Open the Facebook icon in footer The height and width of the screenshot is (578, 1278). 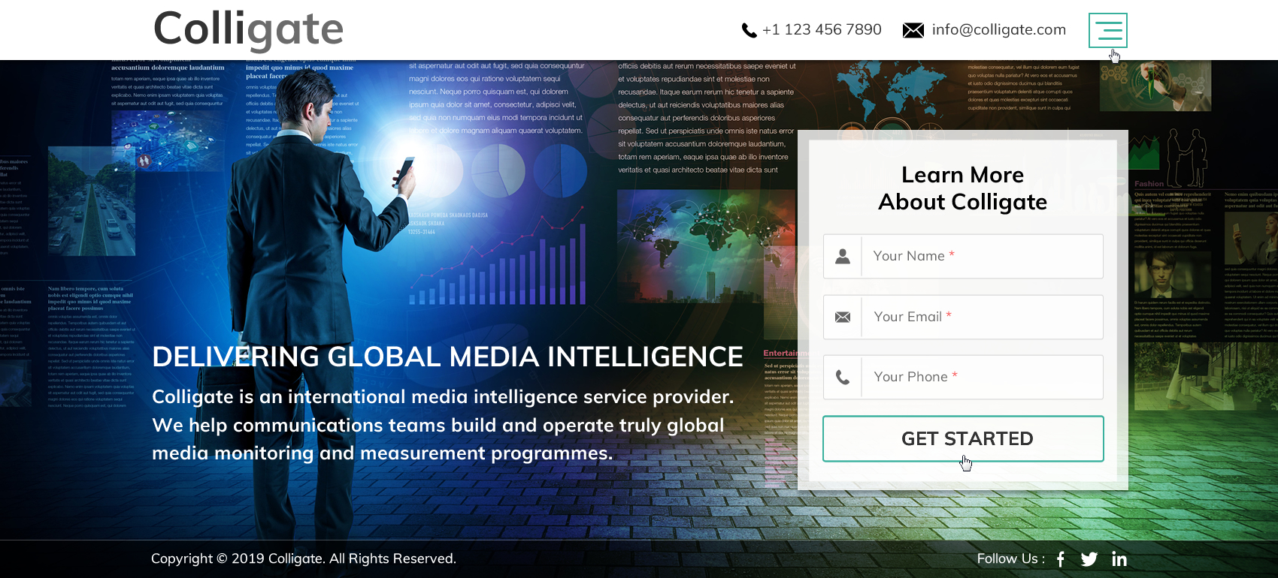[x=1061, y=559]
